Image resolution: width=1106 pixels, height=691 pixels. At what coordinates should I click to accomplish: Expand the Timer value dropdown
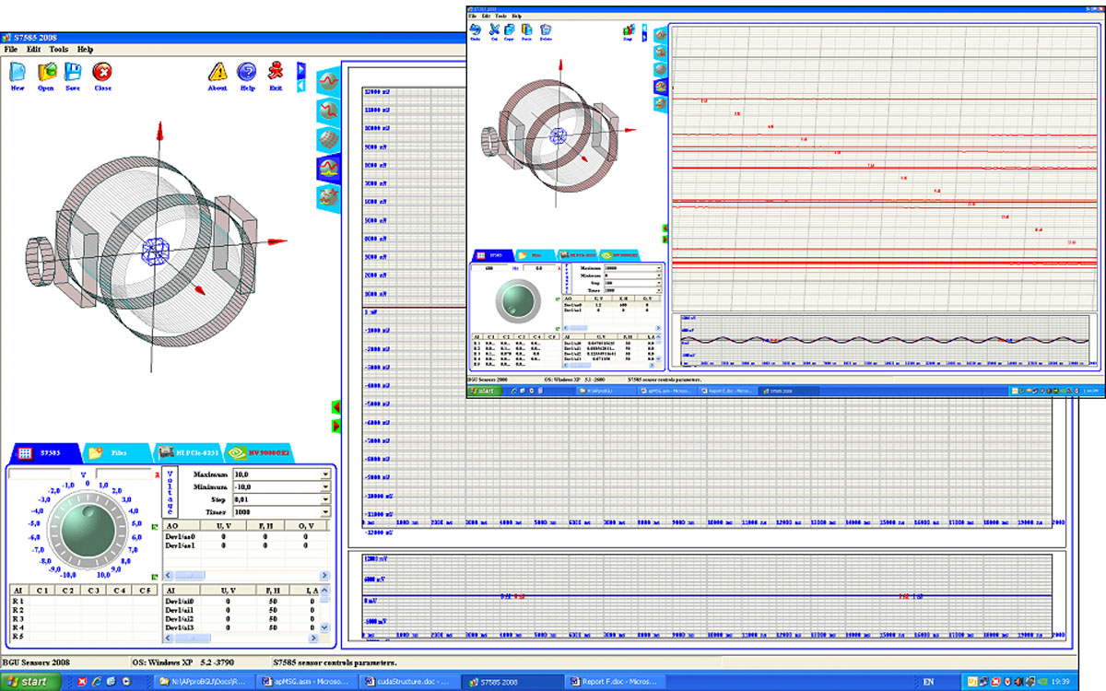coord(324,512)
